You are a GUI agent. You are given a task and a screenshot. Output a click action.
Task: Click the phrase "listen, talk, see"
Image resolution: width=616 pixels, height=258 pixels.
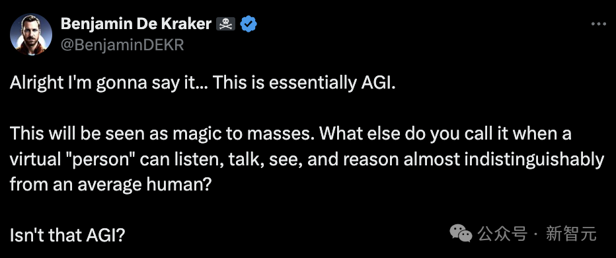coord(232,160)
